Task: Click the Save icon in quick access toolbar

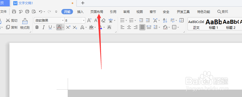Action: click(14, 12)
